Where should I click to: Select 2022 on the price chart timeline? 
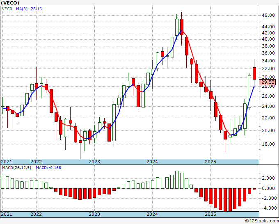pos(36,162)
